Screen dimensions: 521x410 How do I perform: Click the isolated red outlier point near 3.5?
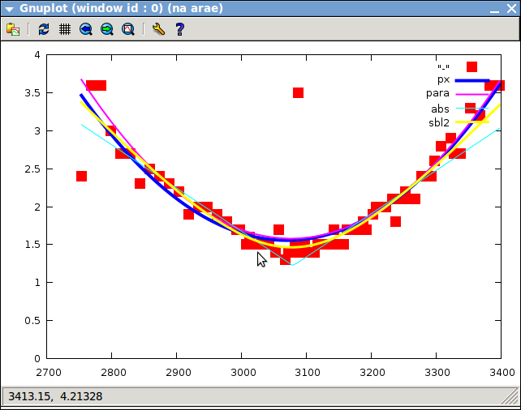click(x=298, y=92)
